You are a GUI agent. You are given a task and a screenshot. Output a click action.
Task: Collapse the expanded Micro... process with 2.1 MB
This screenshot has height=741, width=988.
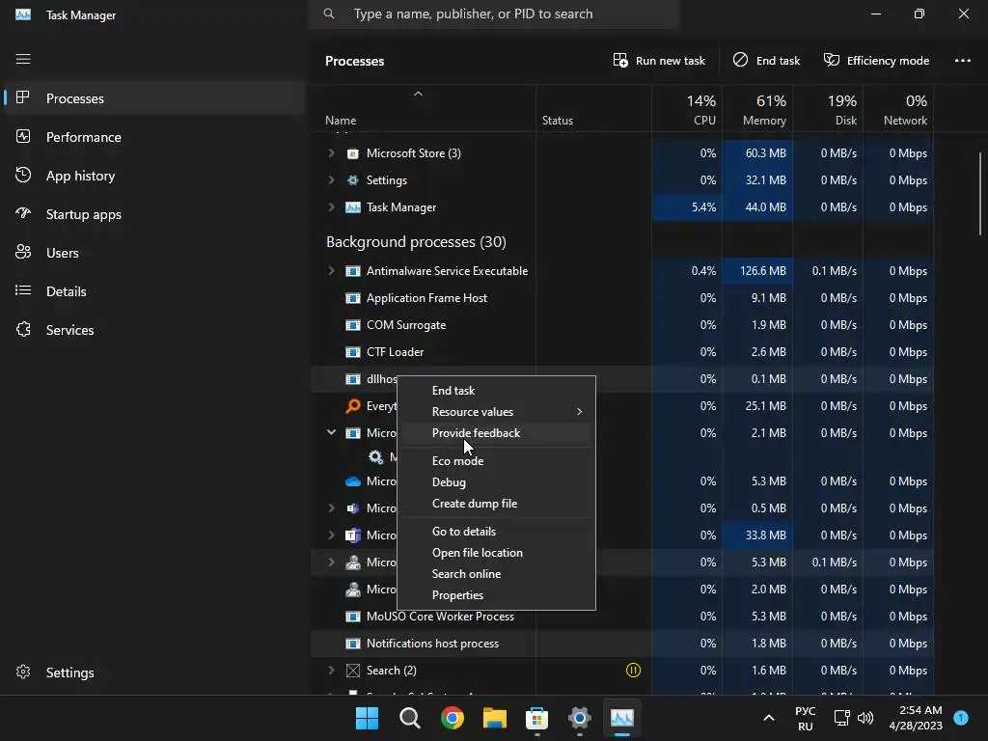pyautogui.click(x=332, y=433)
